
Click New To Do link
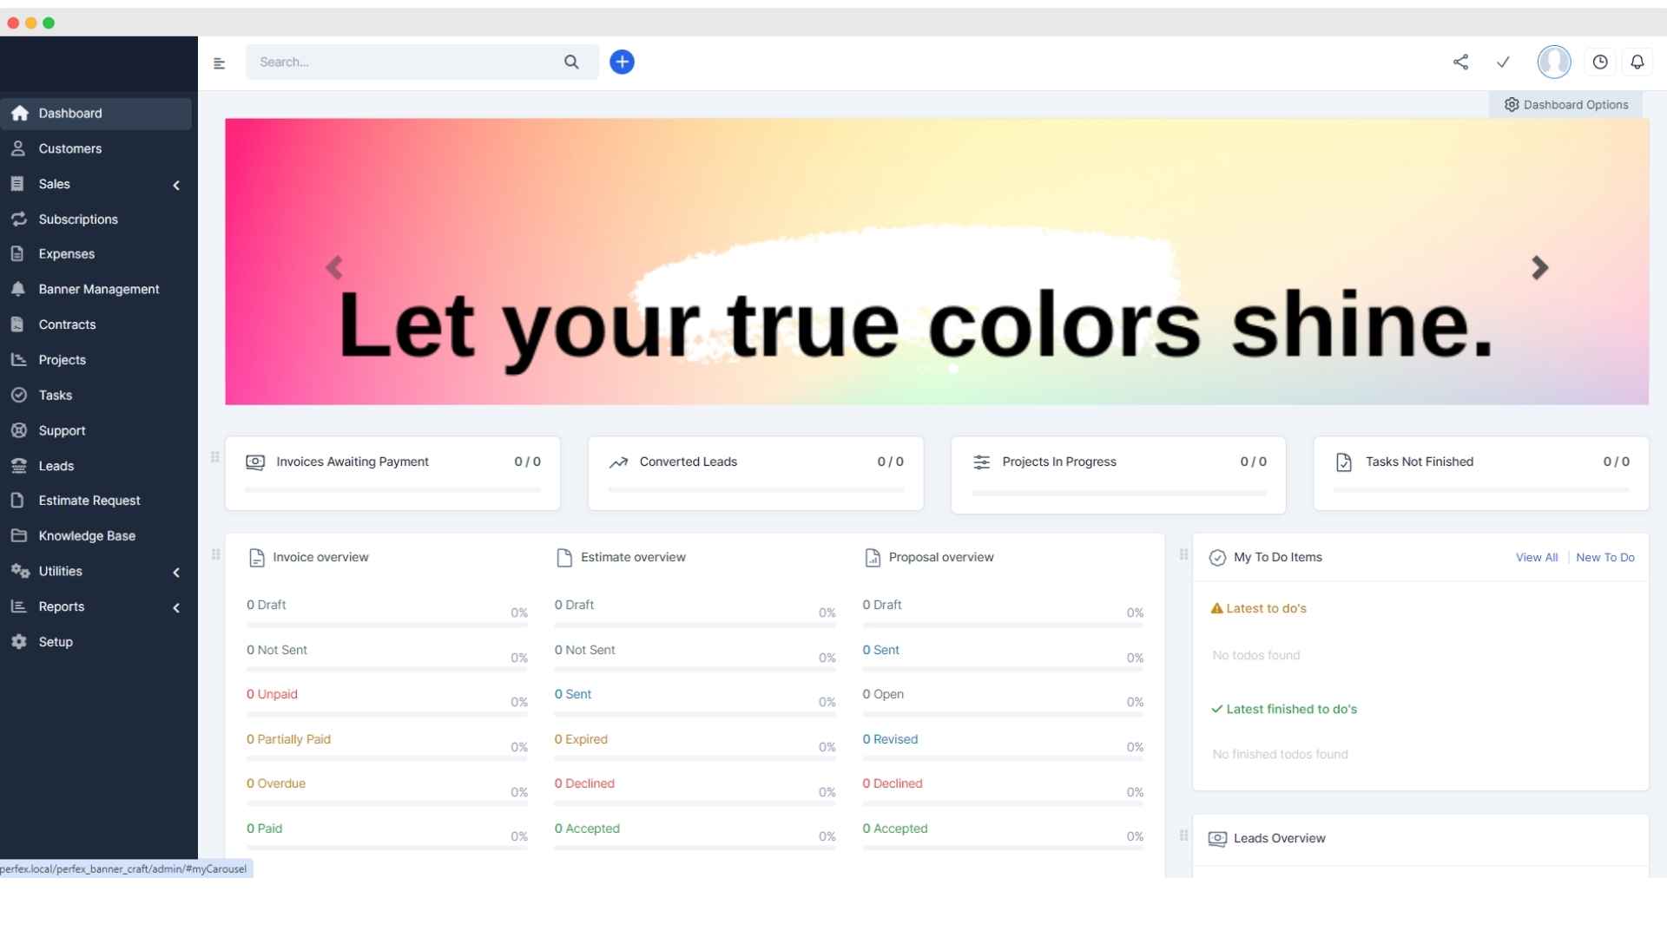pos(1605,557)
